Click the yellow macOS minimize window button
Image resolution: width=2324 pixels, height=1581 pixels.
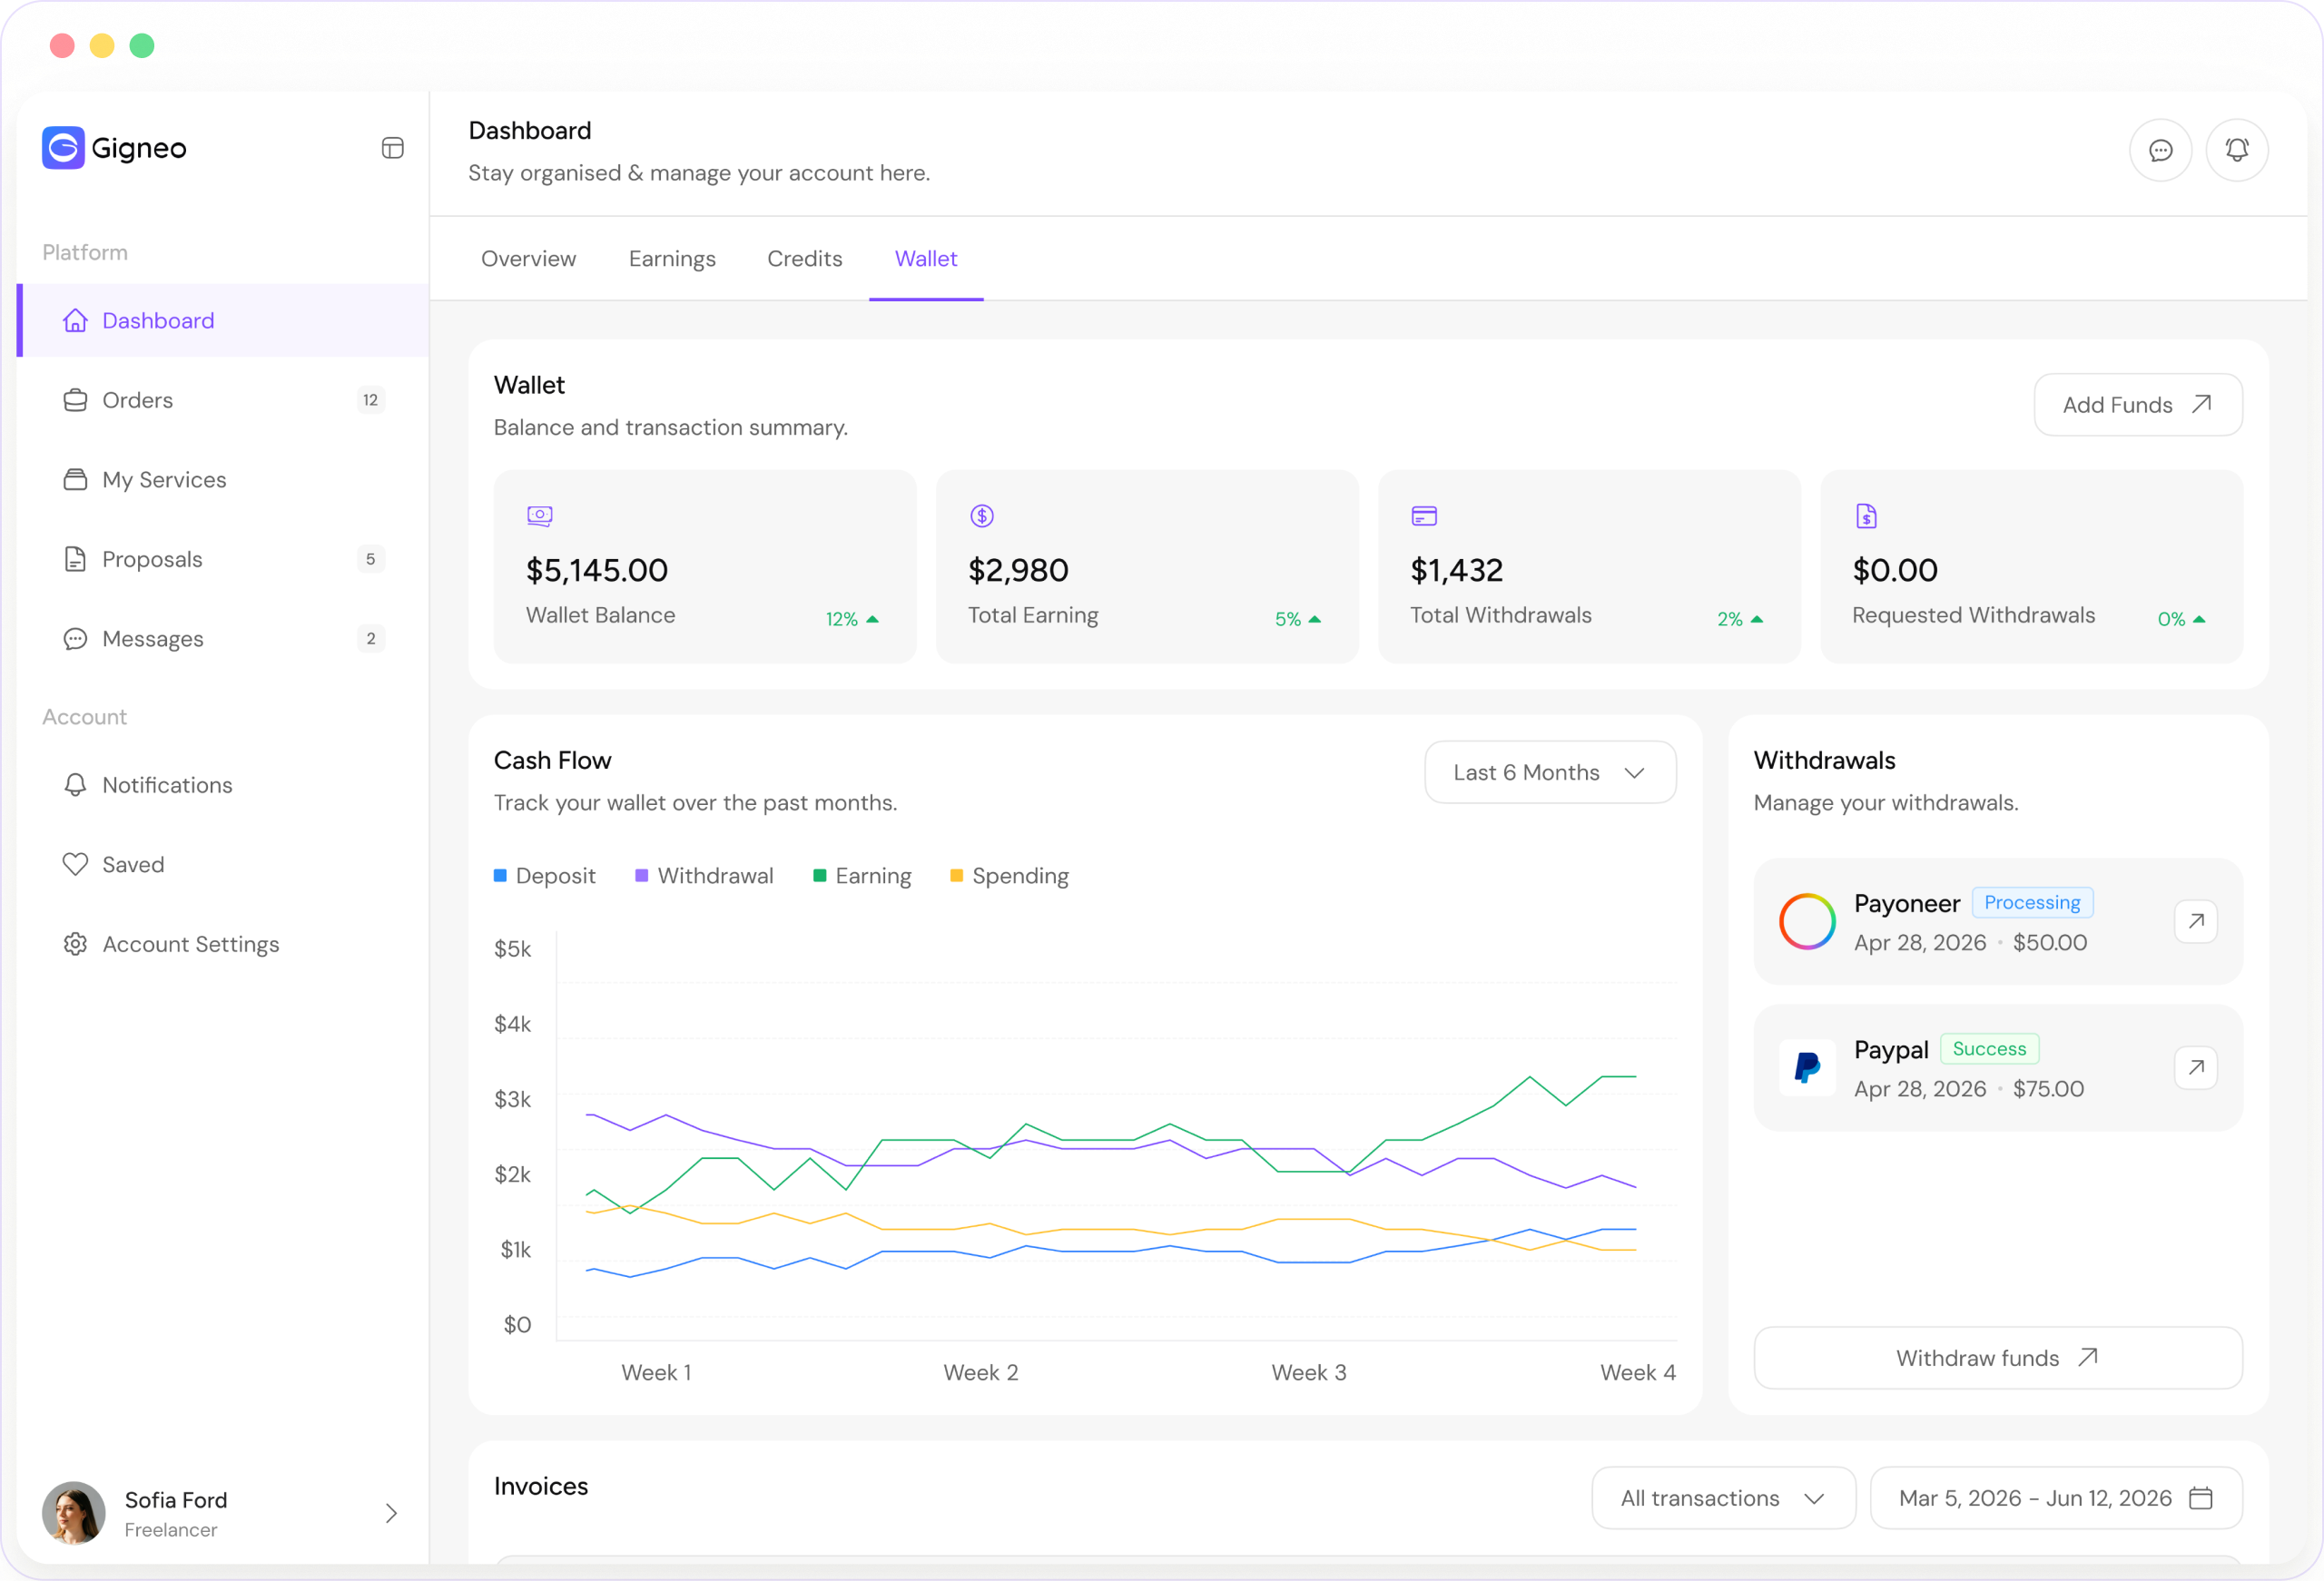102,46
